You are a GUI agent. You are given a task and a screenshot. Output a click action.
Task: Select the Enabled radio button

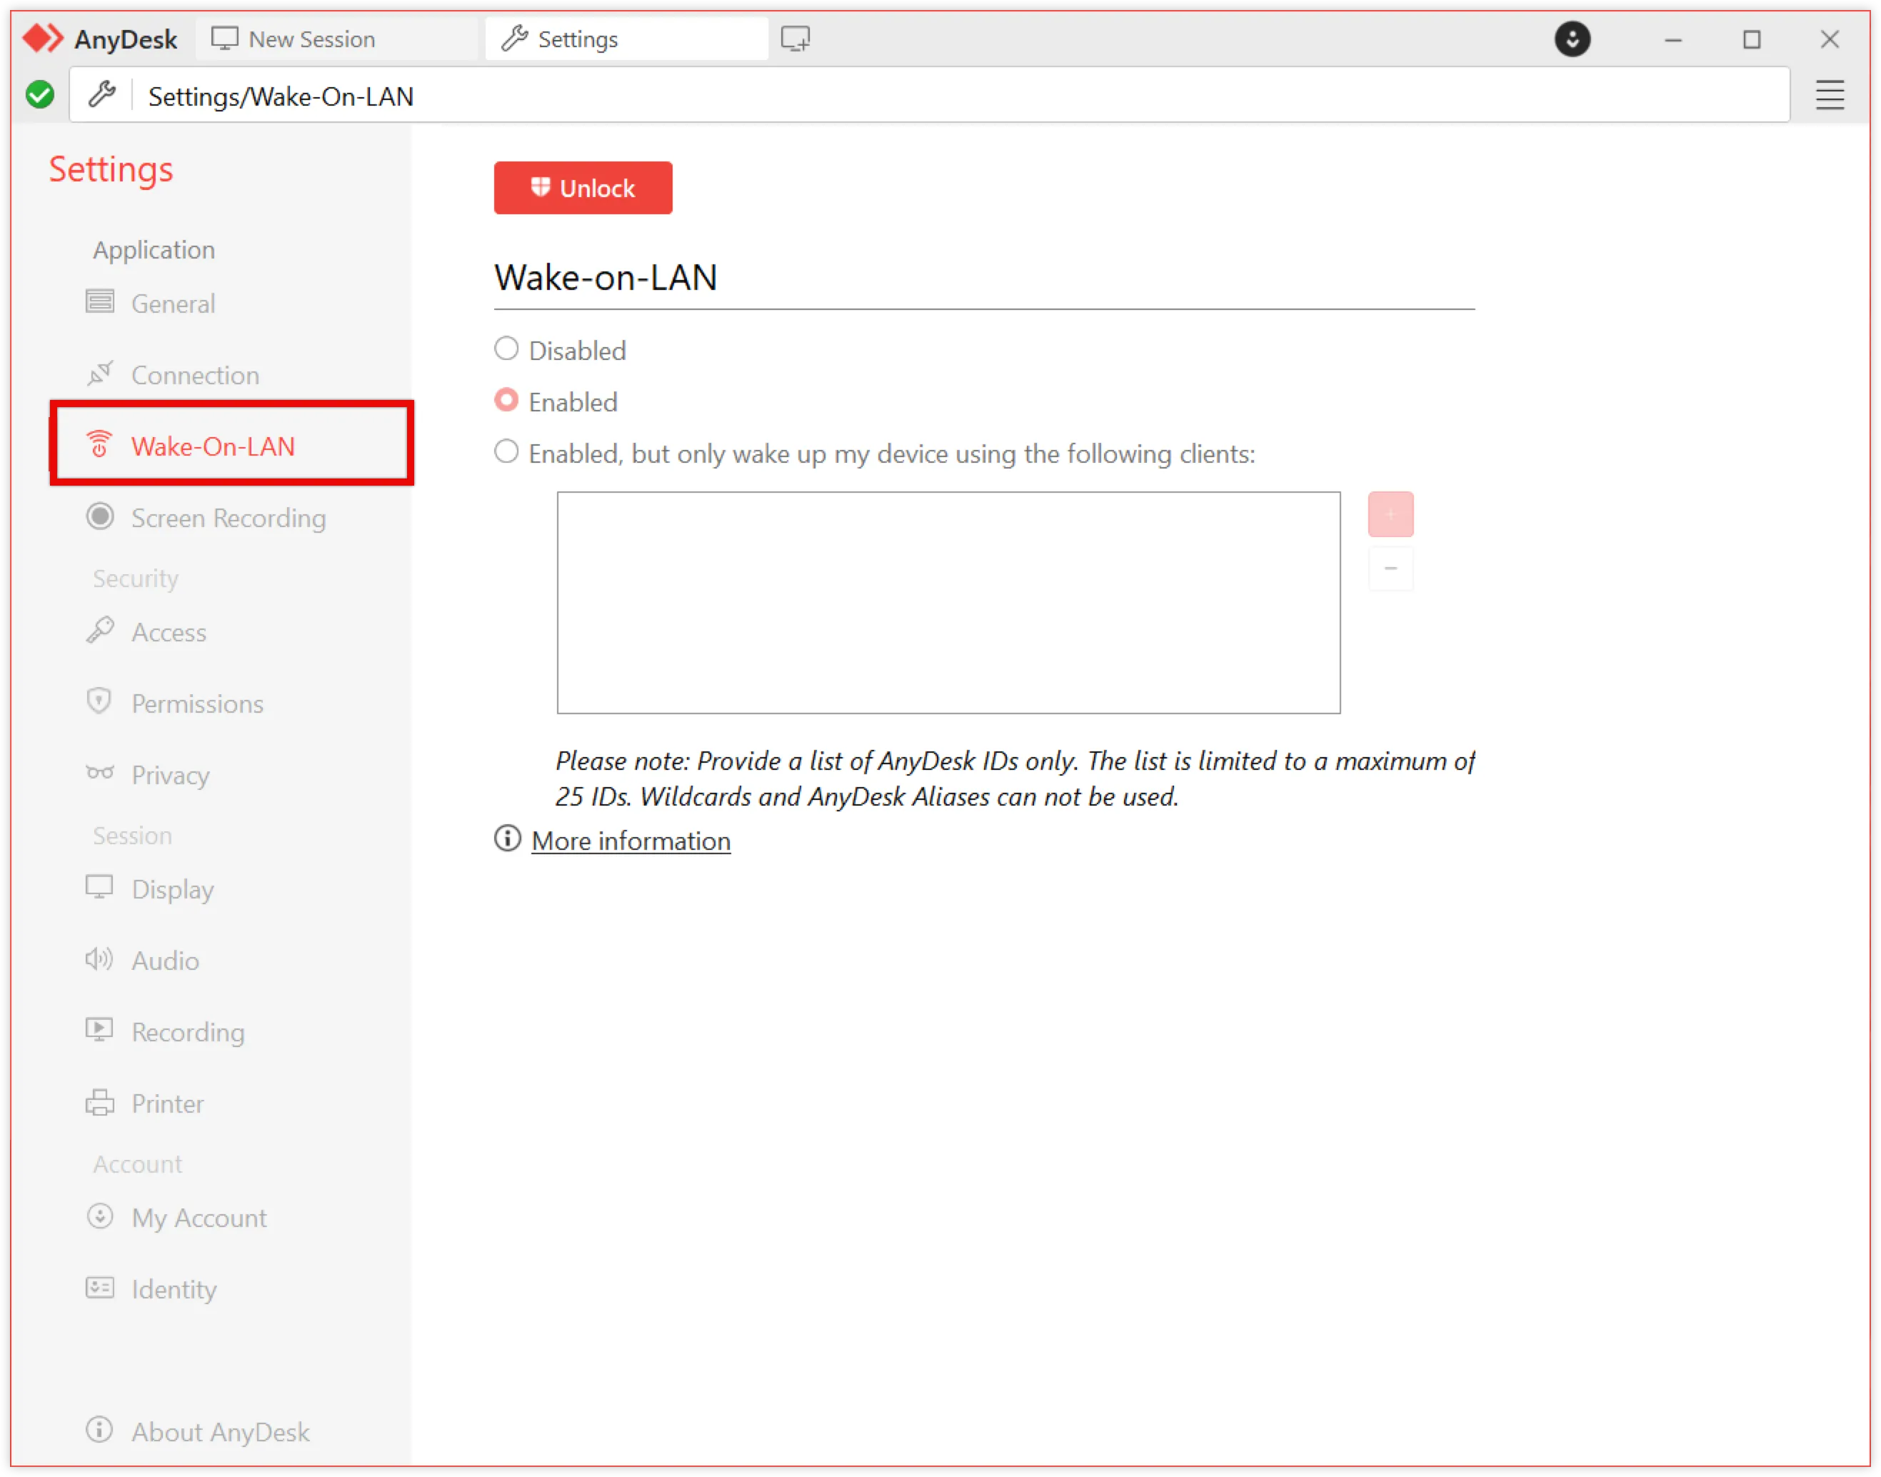click(x=506, y=399)
